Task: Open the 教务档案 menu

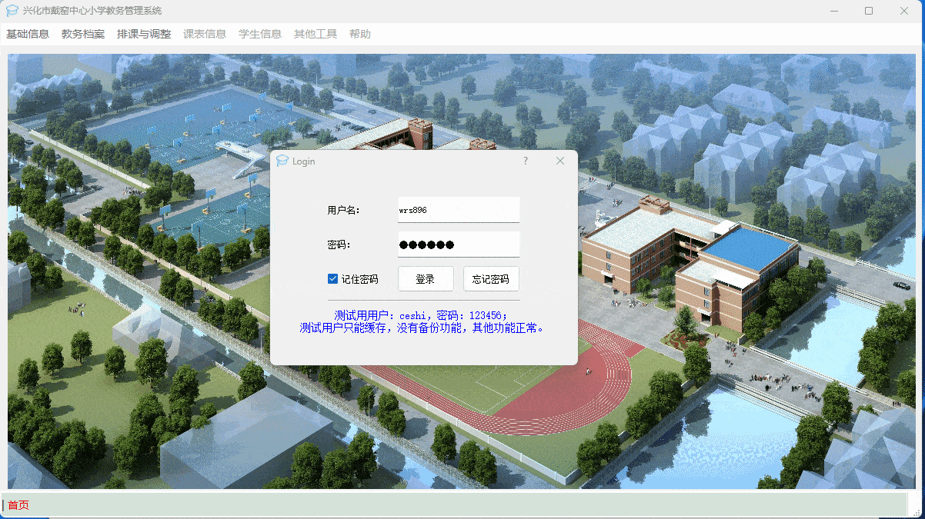Action: click(83, 34)
